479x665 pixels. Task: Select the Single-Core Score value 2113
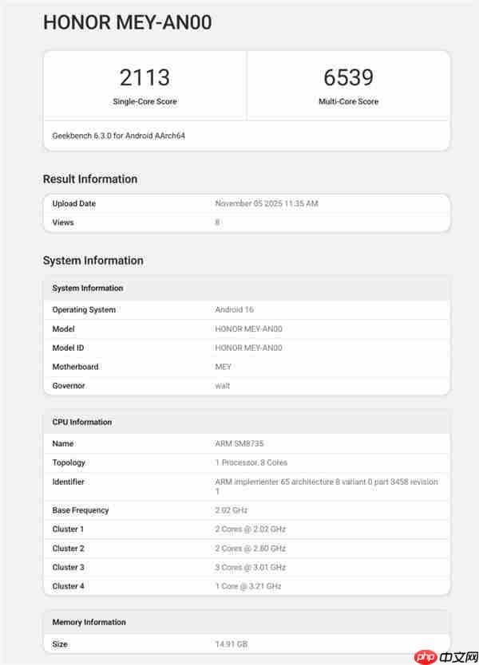[x=144, y=77]
